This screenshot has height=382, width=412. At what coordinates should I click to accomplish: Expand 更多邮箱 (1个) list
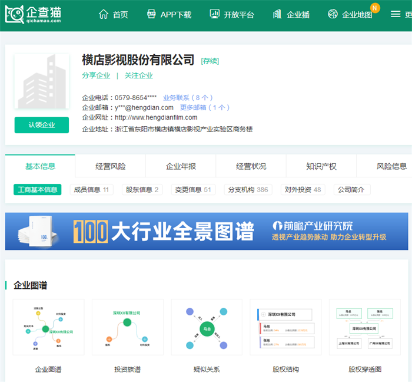click(205, 107)
